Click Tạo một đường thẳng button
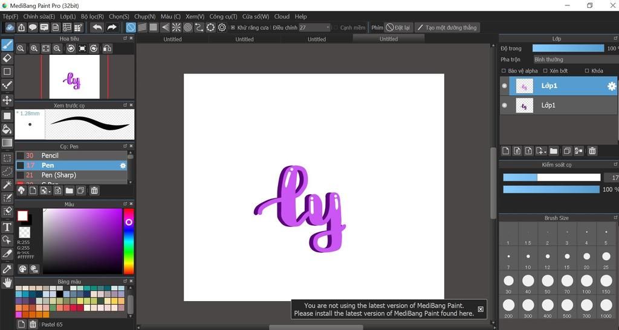This screenshot has width=619, height=330. pyautogui.click(x=447, y=28)
